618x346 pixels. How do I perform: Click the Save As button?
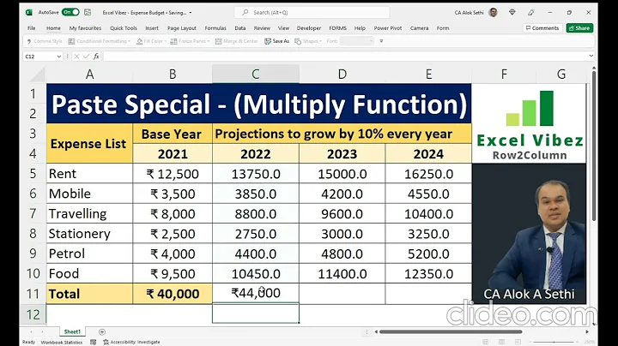click(x=276, y=41)
